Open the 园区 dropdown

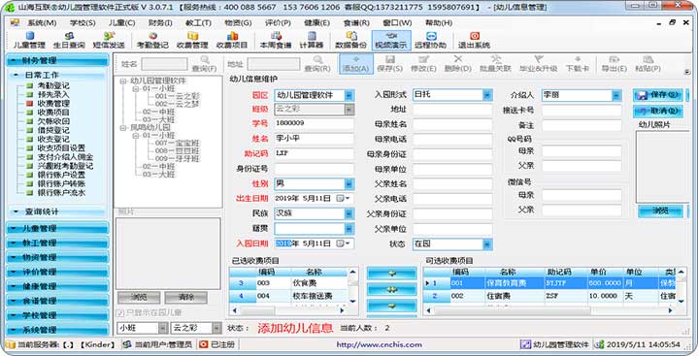point(349,95)
